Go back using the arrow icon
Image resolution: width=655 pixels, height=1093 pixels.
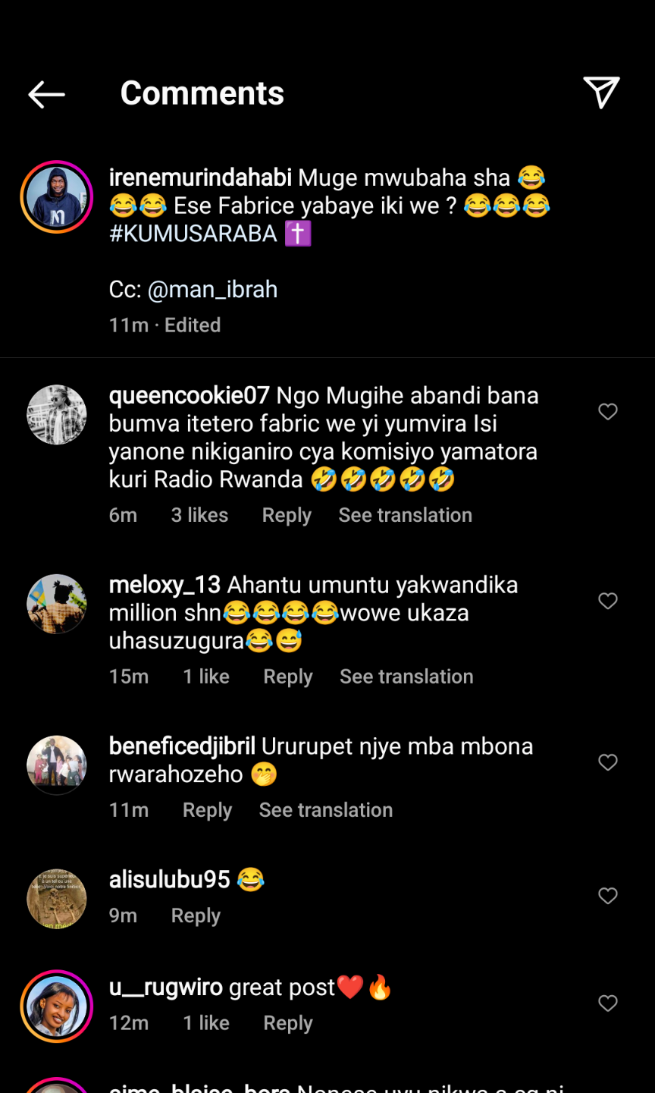point(47,94)
